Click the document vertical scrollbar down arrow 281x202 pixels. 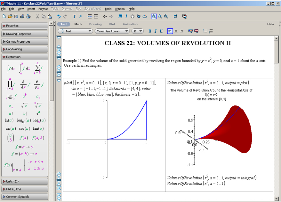[x=276, y=199]
